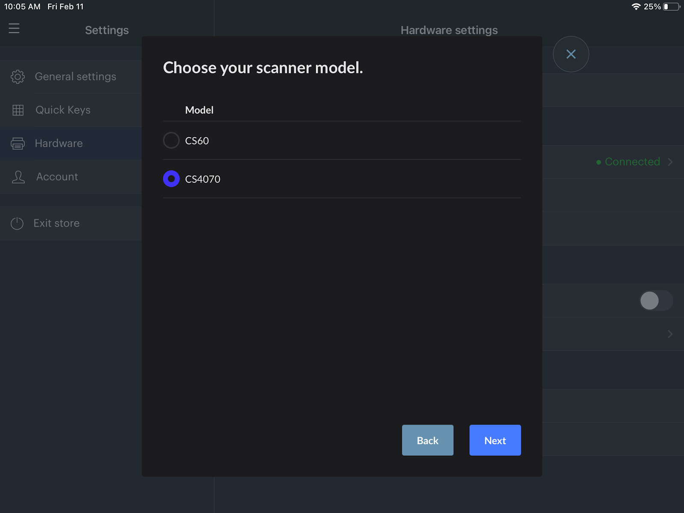Click the Connected status label

(632, 162)
